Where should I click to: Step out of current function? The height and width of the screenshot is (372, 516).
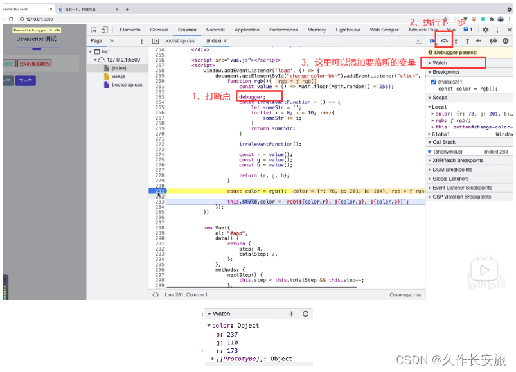[467, 40]
